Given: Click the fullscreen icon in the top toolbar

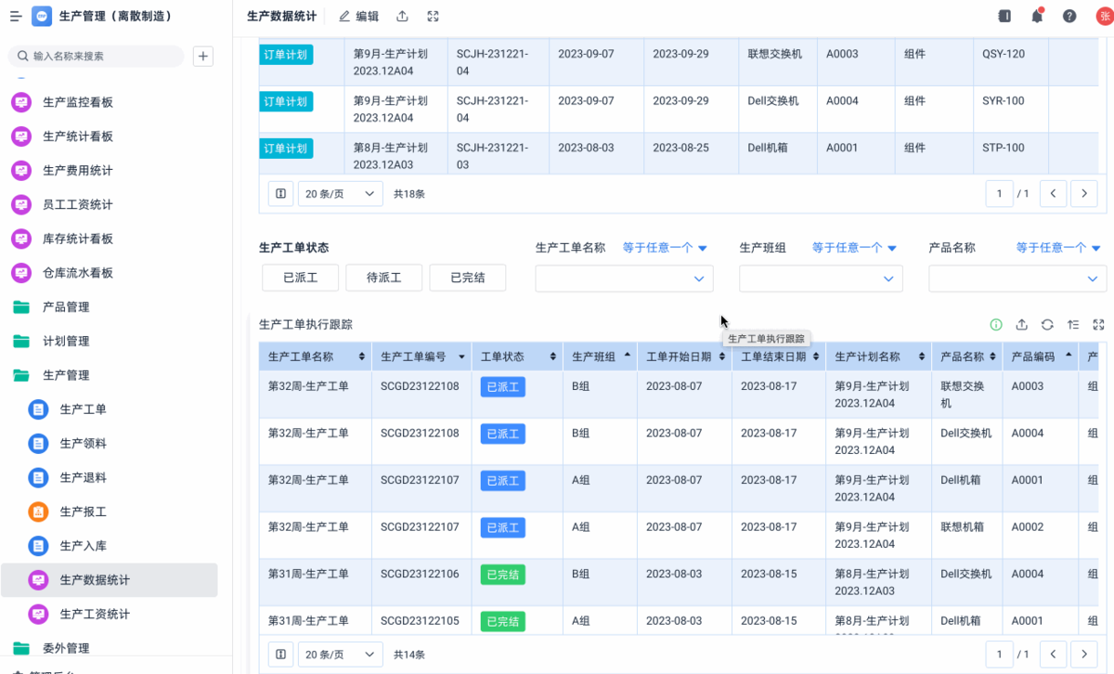Looking at the screenshot, I should (x=433, y=16).
